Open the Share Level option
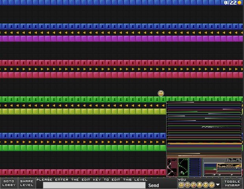Viewport: 244px width, 189px height. (27, 183)
